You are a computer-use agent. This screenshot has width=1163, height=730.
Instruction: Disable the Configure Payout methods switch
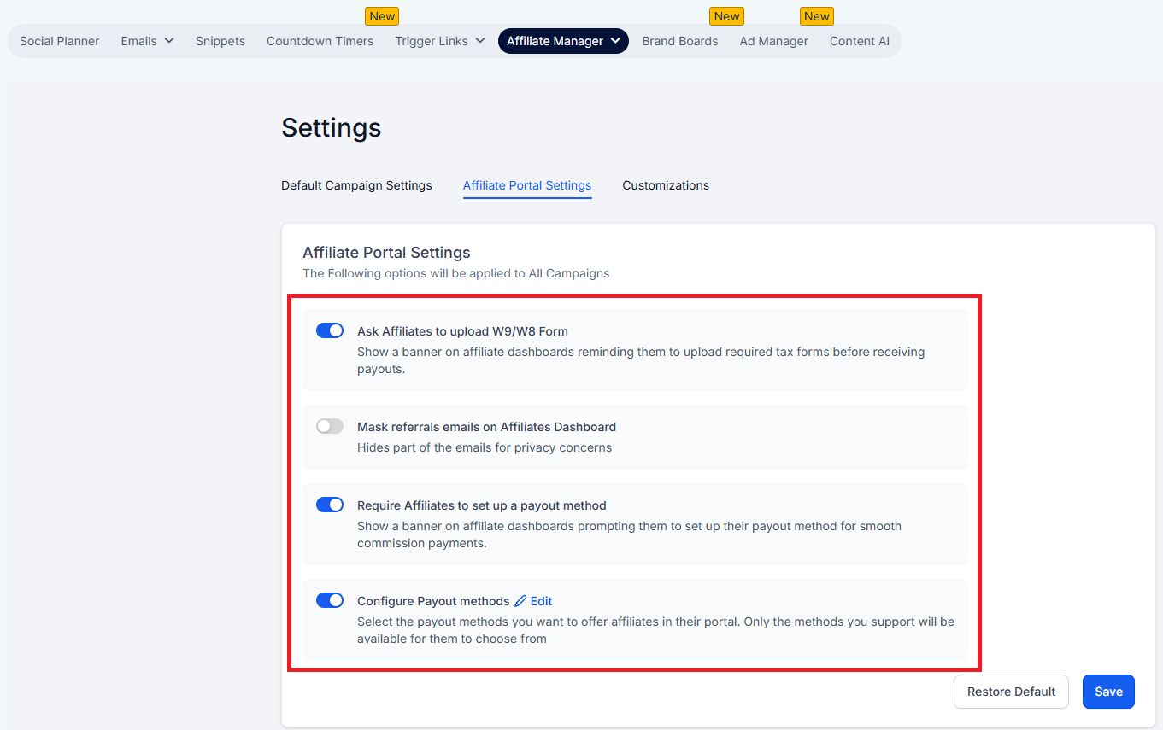coord(330,600)
